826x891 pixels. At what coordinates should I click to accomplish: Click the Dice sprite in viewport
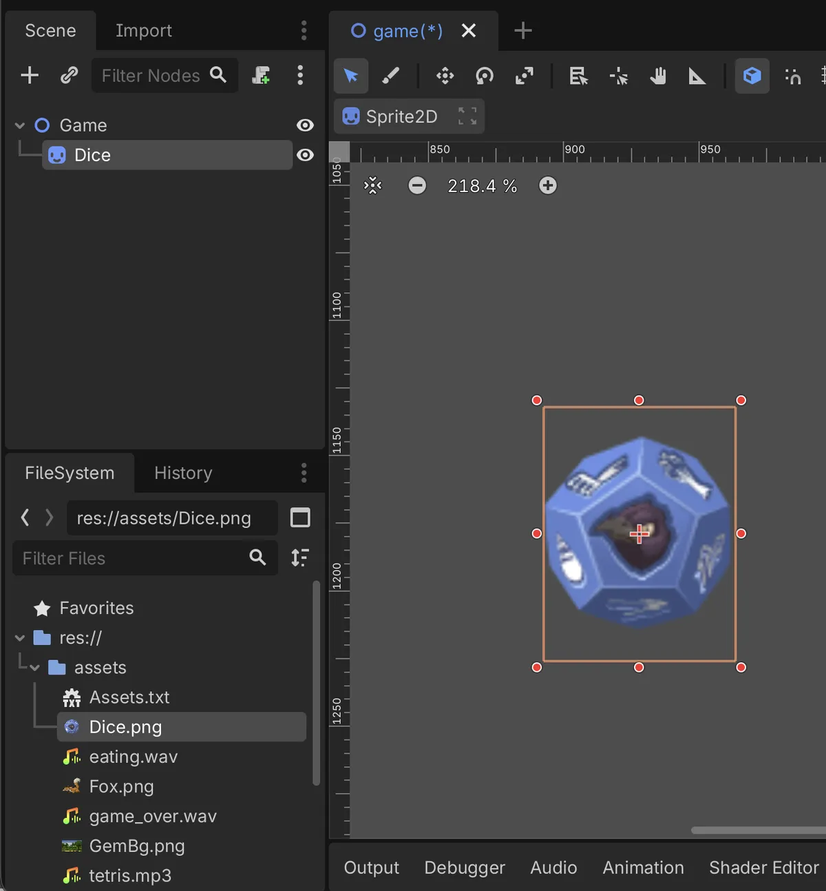(639, 533)
